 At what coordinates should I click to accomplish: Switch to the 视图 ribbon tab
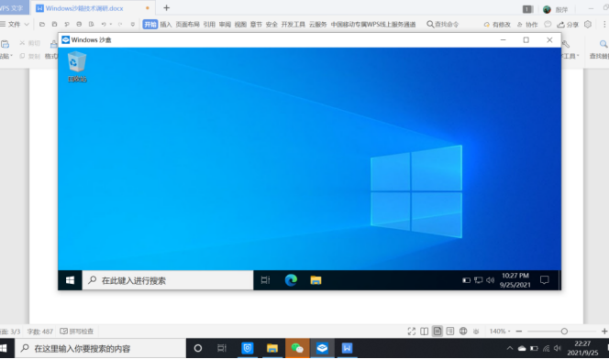[x=240, y=24]
